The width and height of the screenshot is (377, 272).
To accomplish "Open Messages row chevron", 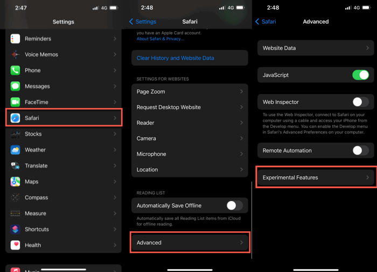I will tap(115, 86).
